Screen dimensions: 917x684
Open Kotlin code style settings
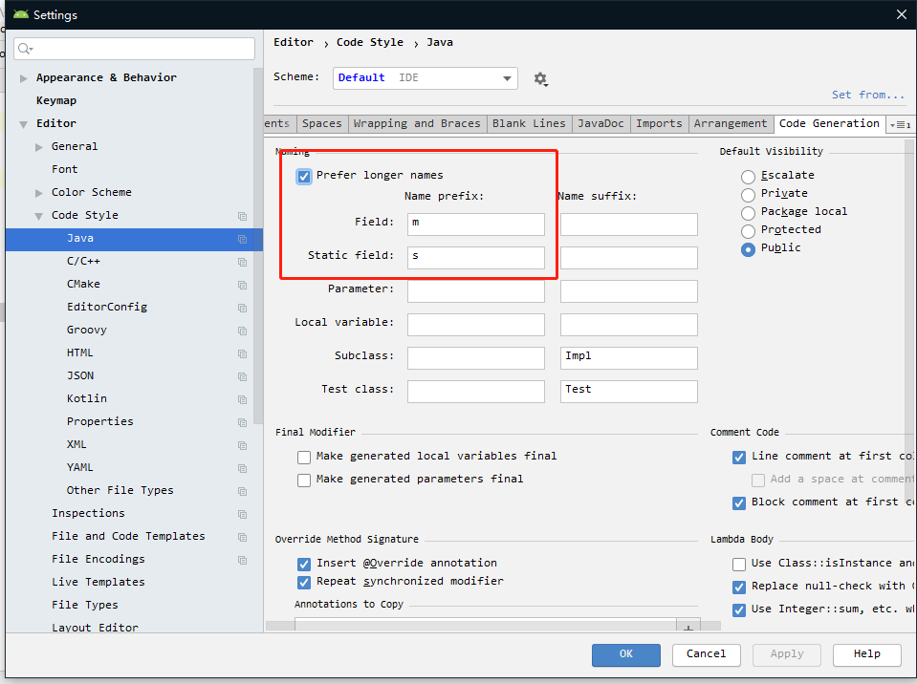tap(87, 399)
